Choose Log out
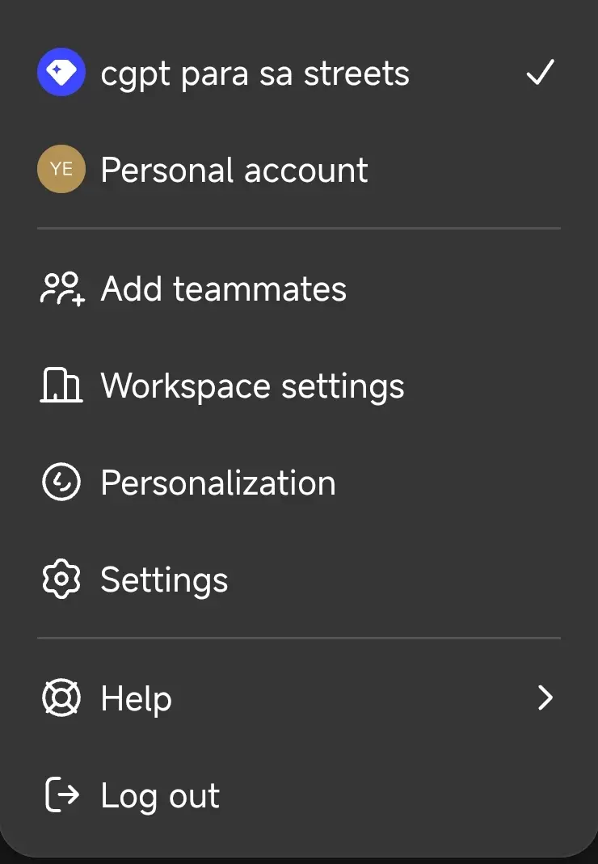Image resolution: width=598 pixels, height=864 pixels. point(299,794)
